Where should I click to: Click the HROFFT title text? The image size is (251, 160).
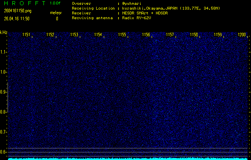tap(22, 3)
